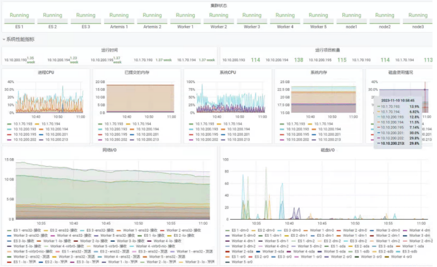Viewport: 437px width, 267px height.
Task: Select the ES 1 Running status tile
Action: pos(20,19)
